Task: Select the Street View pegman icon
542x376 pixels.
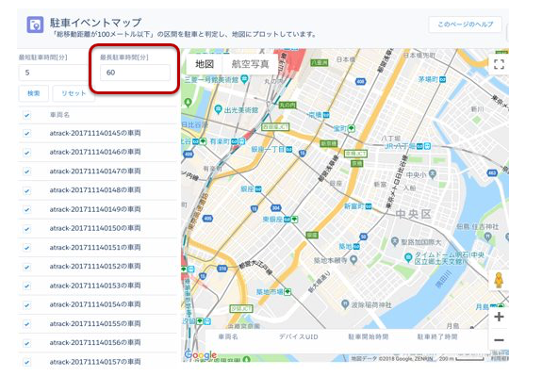Action: 498,280
